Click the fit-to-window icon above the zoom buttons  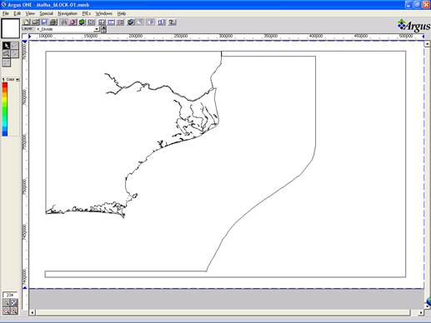click(14, 303)
